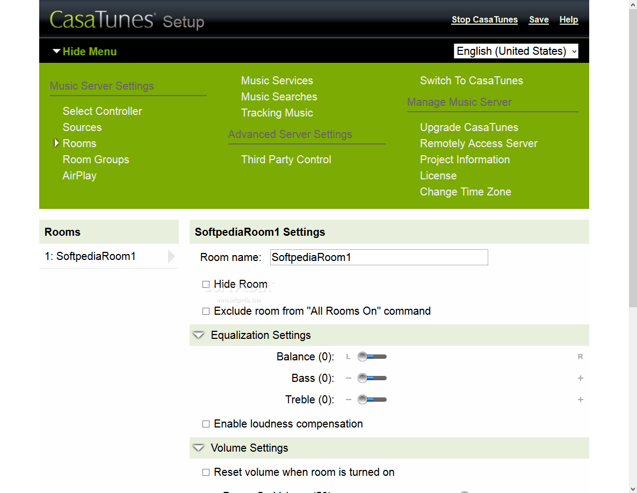Toggle Hide Room checkbox
The width and height of the screenshot is (637, 493).
pos(206,284)
